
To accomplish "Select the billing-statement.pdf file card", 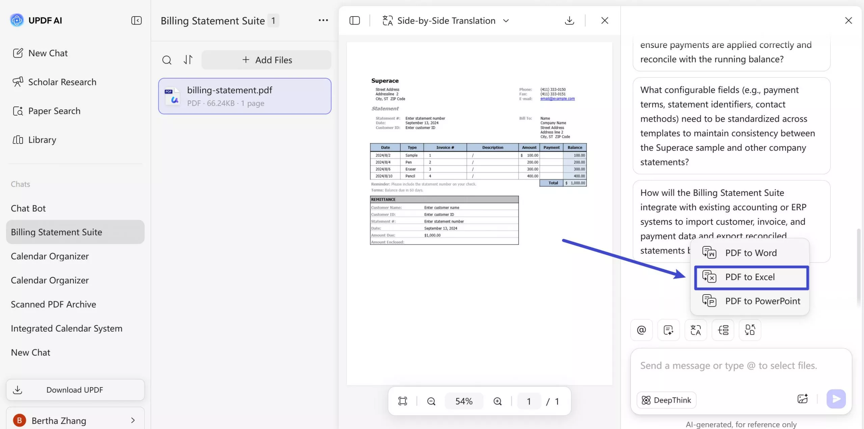I will [x=244, y=96].
